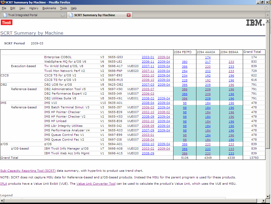Restore down the Firefox window

click(262, 2)
